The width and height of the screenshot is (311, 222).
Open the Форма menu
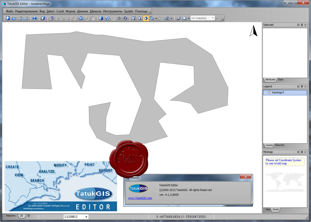tap(70, 11)
